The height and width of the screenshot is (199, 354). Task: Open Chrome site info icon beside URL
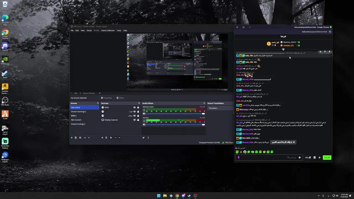pos(330,32)
